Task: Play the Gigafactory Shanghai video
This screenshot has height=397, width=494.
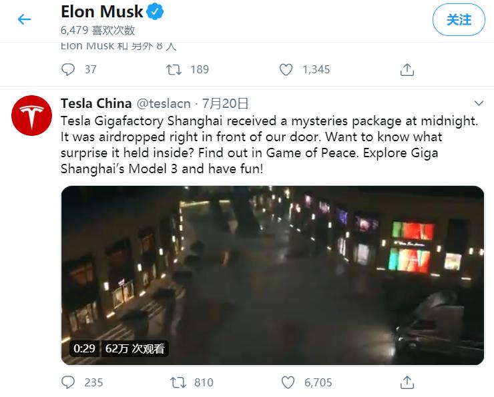Action: pyautogui.click(x=272, y=275)
